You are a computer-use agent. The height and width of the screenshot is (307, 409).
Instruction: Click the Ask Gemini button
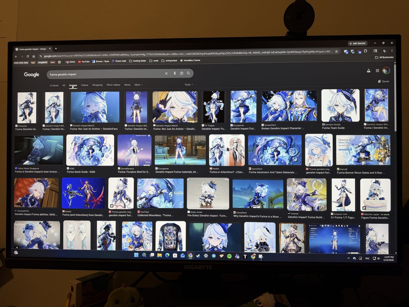358,43
